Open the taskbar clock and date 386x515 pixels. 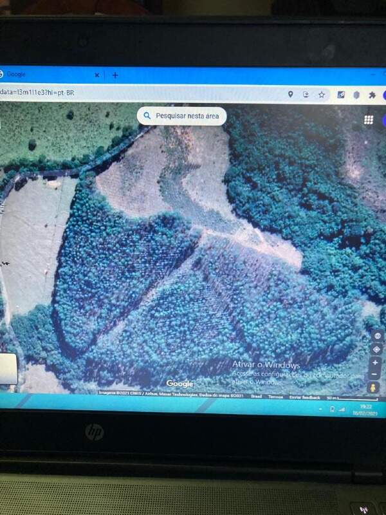pos(365,410)
